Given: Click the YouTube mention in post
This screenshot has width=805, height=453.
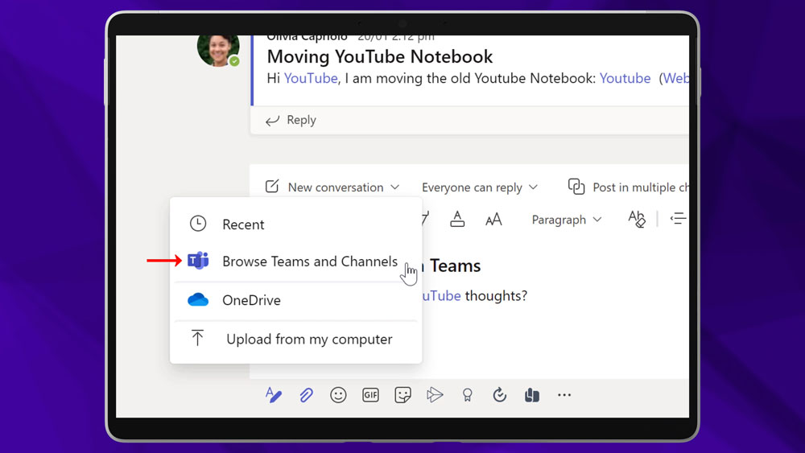Looking at the screenshot, I should tap(311, 79).
